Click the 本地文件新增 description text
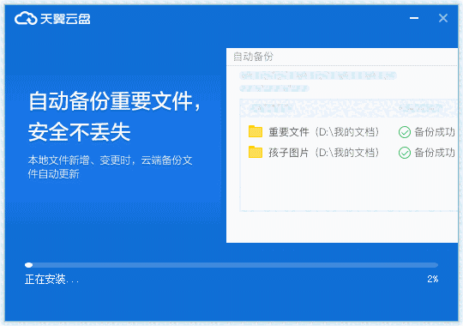Screen dimensions: 463x326 110,167
